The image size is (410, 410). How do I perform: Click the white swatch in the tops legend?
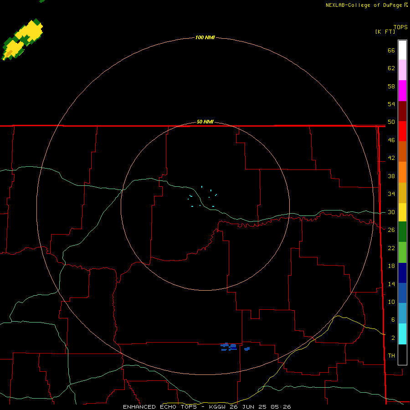click(402, 50)
